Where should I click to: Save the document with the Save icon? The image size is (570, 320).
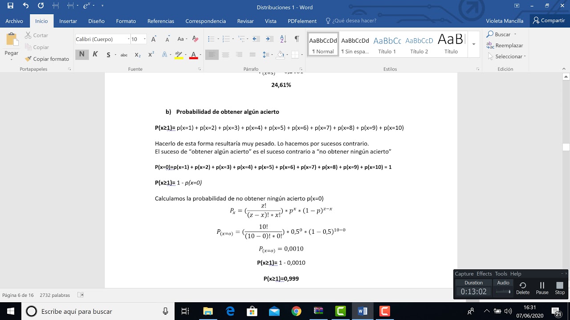[x=10, y=6]
